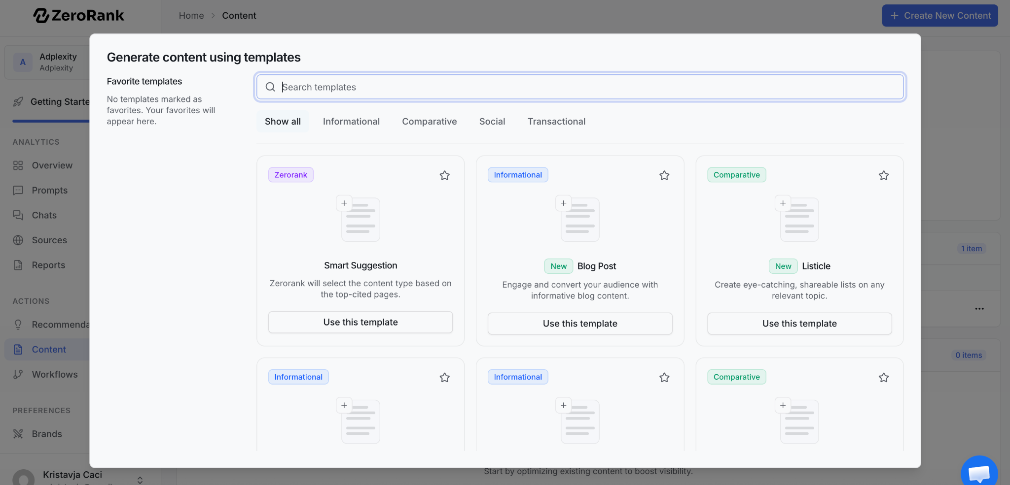1010x485 pixels.
Task: Click the New badge beside Blog Post
Action: 559,266
